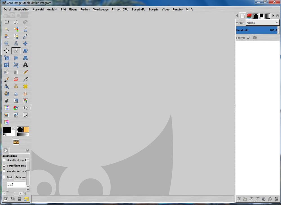This screenshot has height=205, width=281.
Task: Select the Select by Color tool
Action: [16, 29]
